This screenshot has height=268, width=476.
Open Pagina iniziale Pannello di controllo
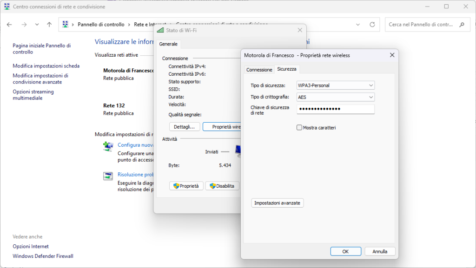point(41,49)
